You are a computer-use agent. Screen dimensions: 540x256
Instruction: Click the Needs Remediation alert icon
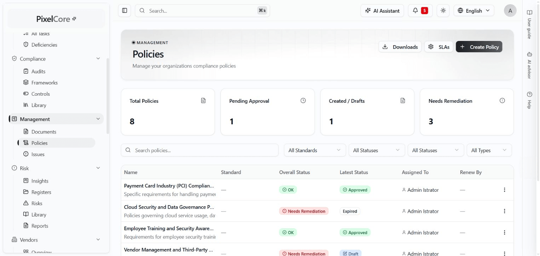(x=502, y=101)
